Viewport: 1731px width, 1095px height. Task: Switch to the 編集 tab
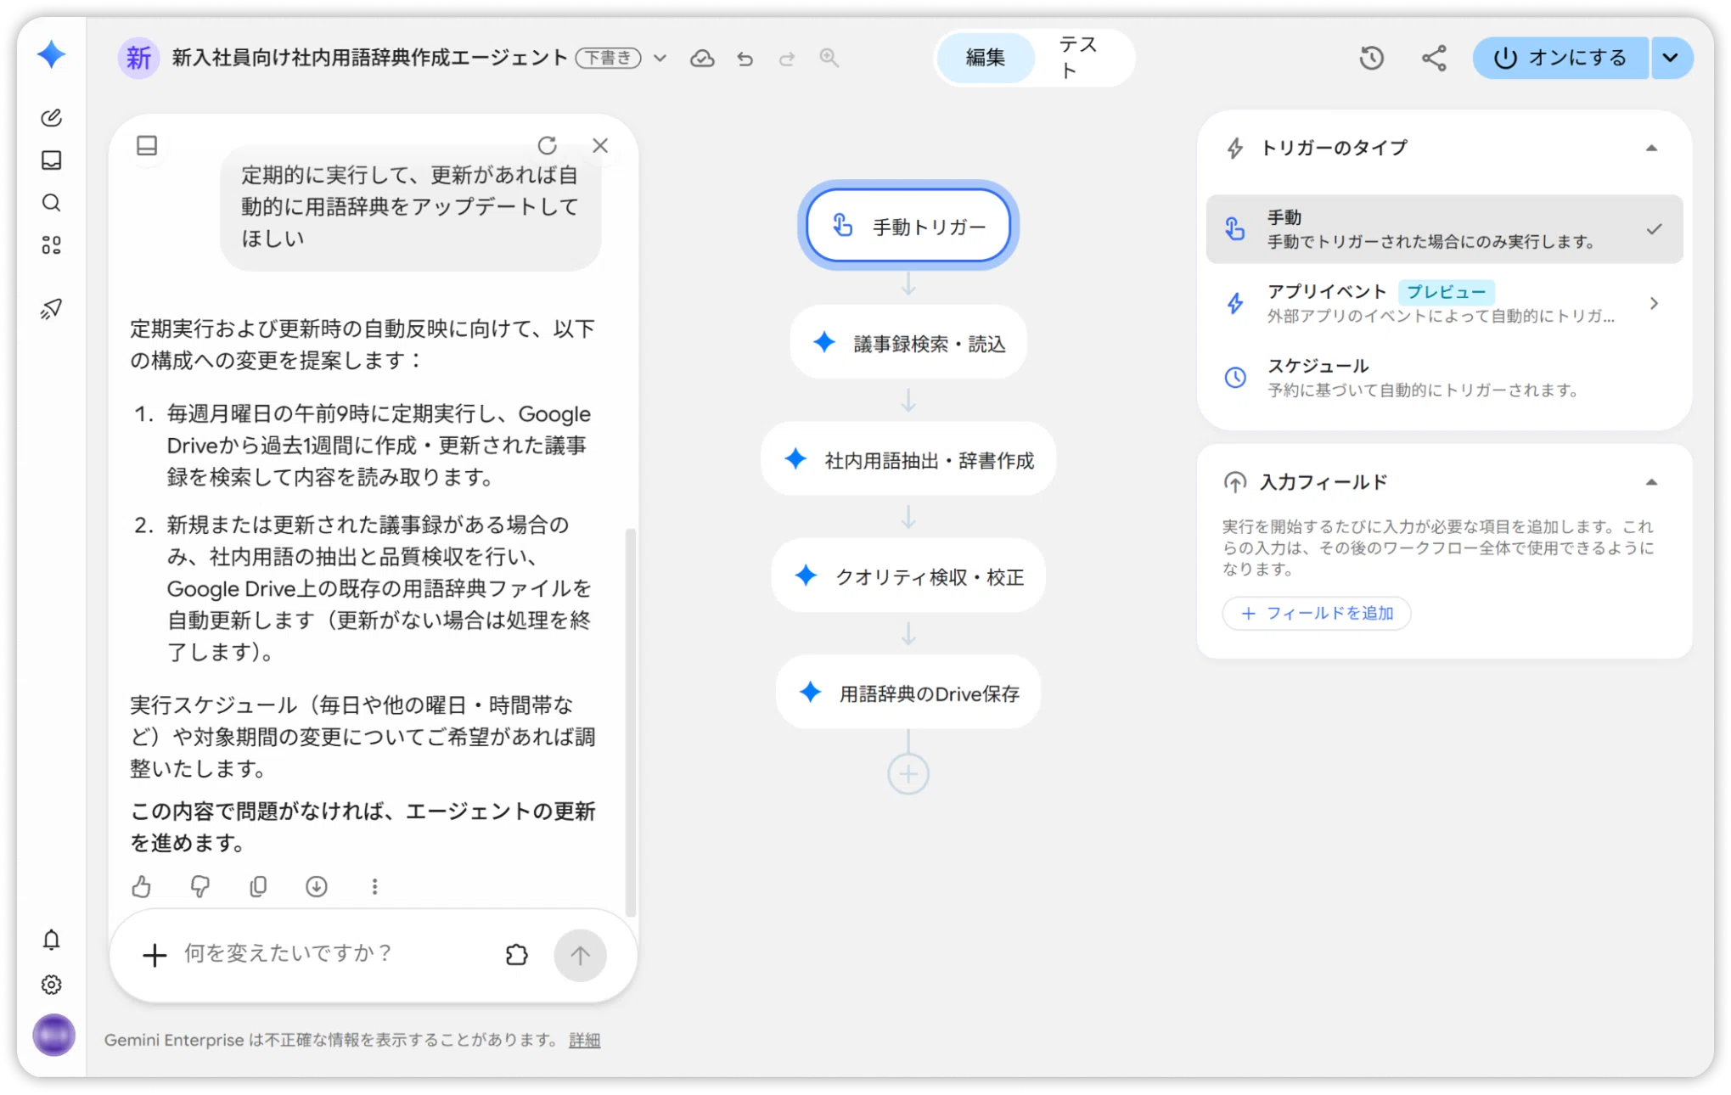click(x=985, y=58)
